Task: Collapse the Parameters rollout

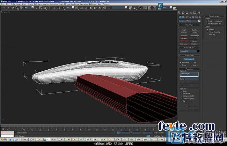Action: click(x=189, y=69)
